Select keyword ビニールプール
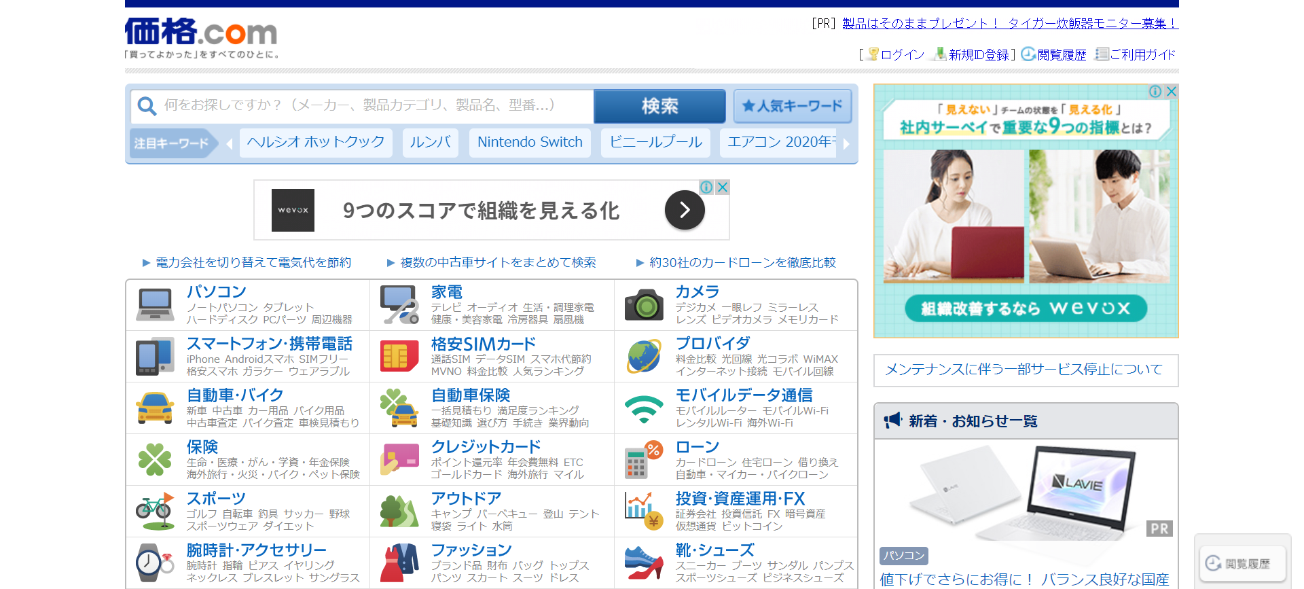 (x=655, y=143)
